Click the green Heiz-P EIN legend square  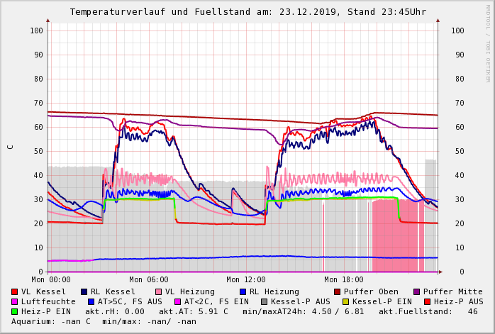[x=15, y=311]
